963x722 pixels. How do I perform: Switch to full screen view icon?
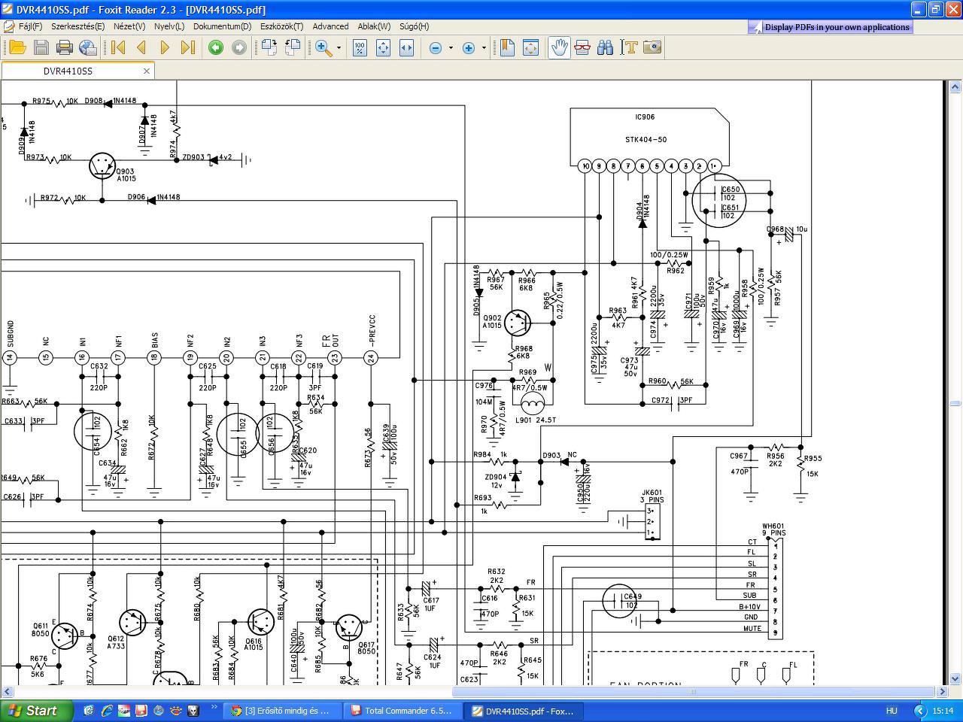pos(530,47)
